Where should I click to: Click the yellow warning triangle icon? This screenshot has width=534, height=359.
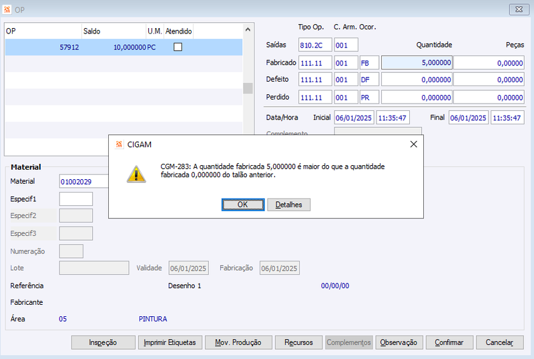click(x=136, y=174)
